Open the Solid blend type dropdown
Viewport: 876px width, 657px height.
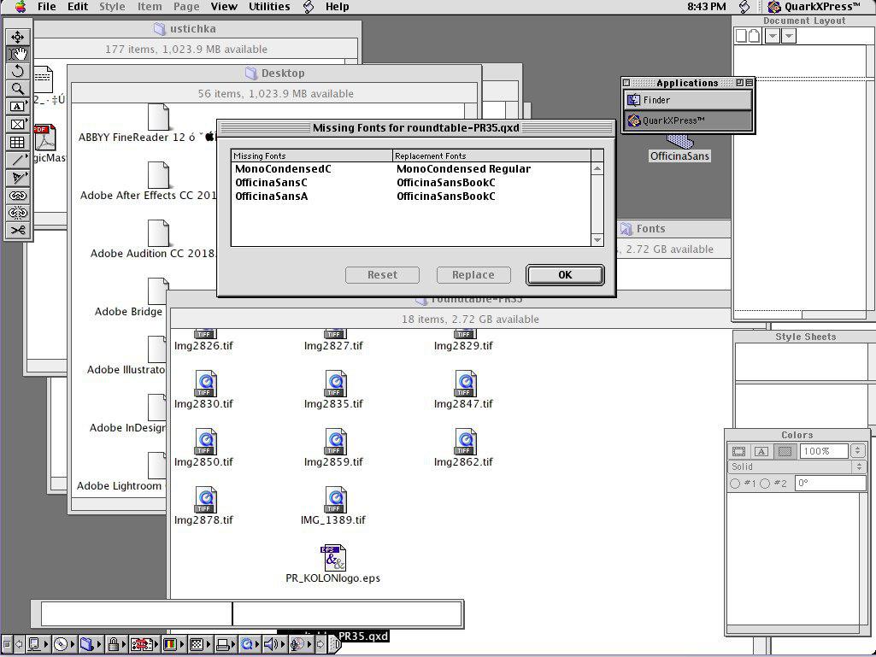797,467
